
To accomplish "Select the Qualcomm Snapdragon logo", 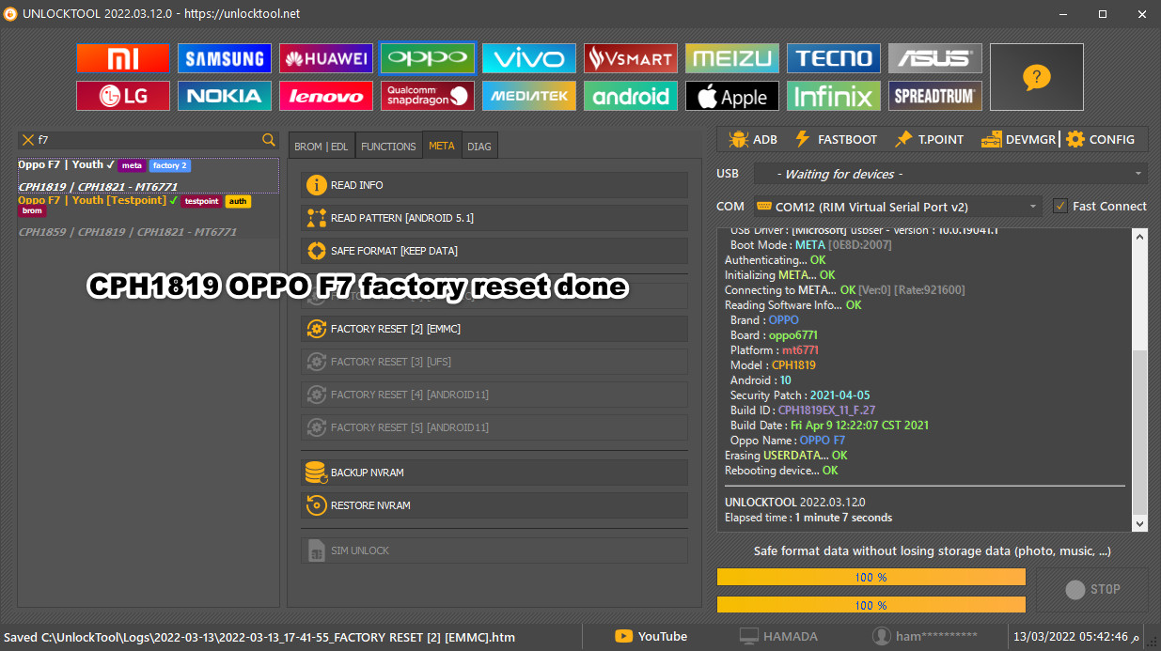I will [x=428, y=96].
